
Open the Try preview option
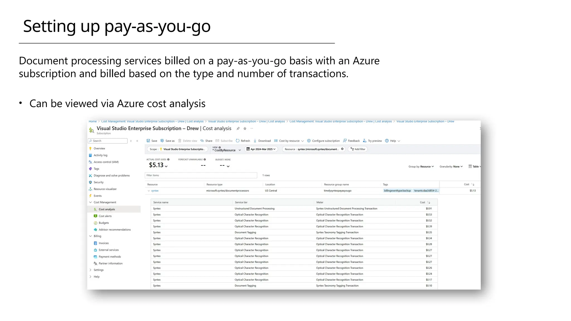[x=372, y=141]
